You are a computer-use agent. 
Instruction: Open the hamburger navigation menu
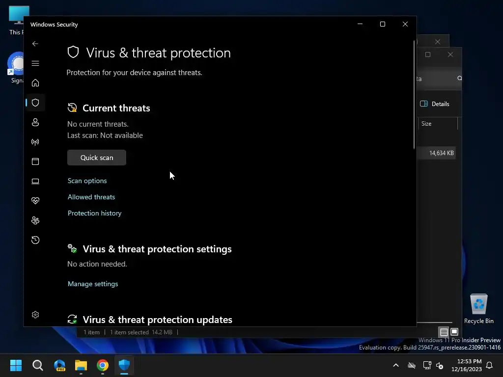[35, 63]
